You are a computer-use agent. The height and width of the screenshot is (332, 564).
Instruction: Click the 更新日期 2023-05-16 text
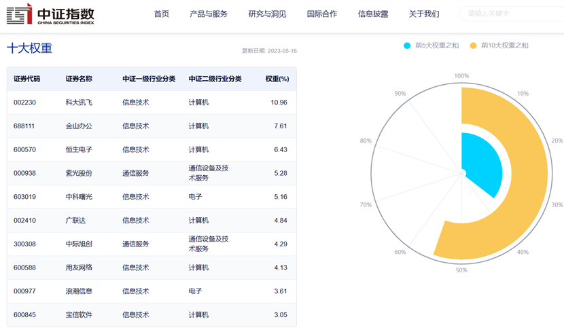click(x=269, y=51)
